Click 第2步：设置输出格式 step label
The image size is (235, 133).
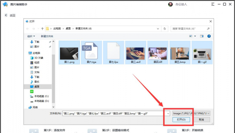[x=116, y=130]
